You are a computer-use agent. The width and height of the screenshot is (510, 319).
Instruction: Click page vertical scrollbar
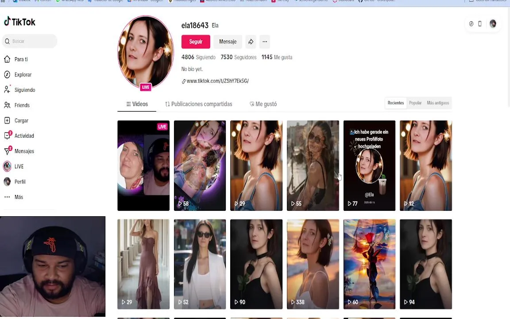click(x=508, y=57)
